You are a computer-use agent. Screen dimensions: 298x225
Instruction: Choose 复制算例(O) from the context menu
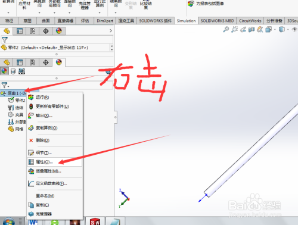[x=55, y=128]
